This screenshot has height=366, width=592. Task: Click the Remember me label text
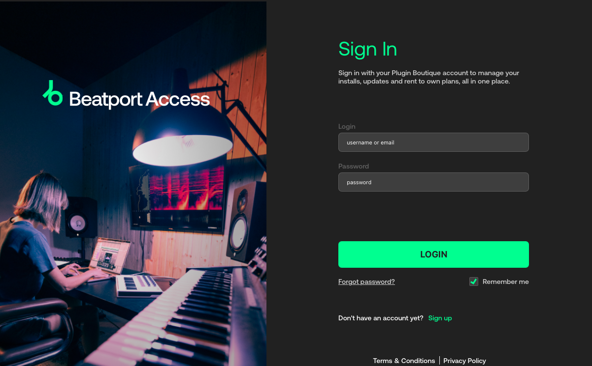click(x=506, y=282)
